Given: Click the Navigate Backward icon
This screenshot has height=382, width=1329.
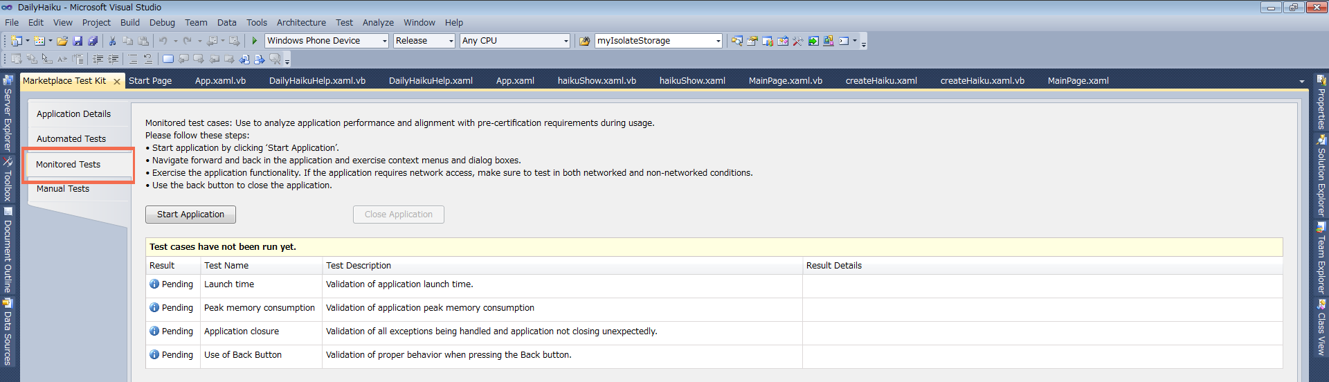Looking at the screenshot, I should (212, 41).
